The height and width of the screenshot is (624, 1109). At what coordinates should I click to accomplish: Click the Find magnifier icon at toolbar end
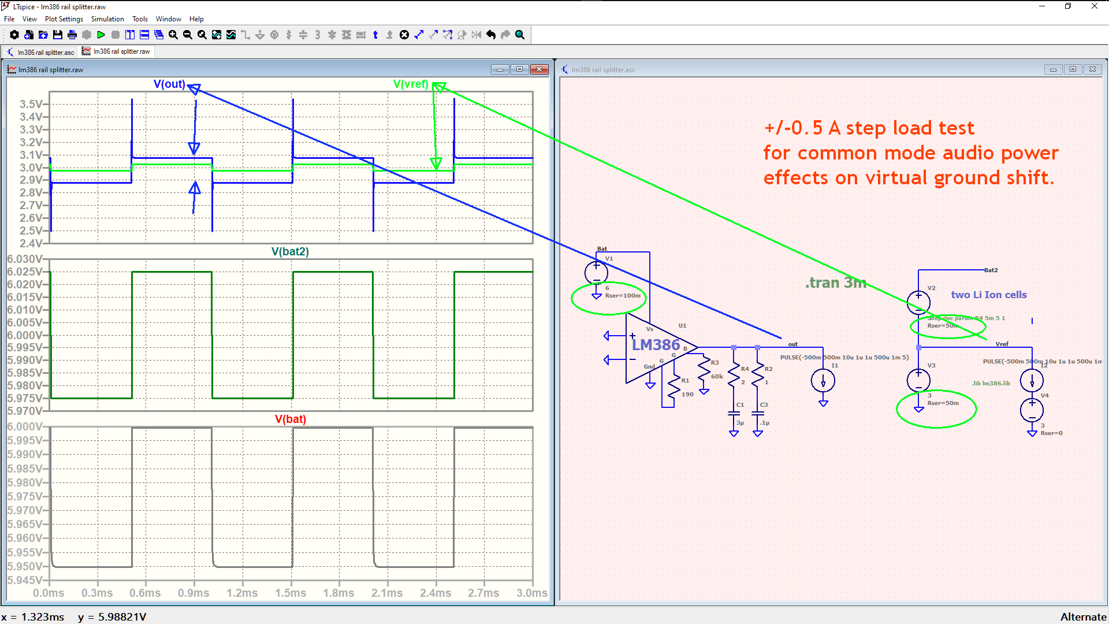[520, 35]
